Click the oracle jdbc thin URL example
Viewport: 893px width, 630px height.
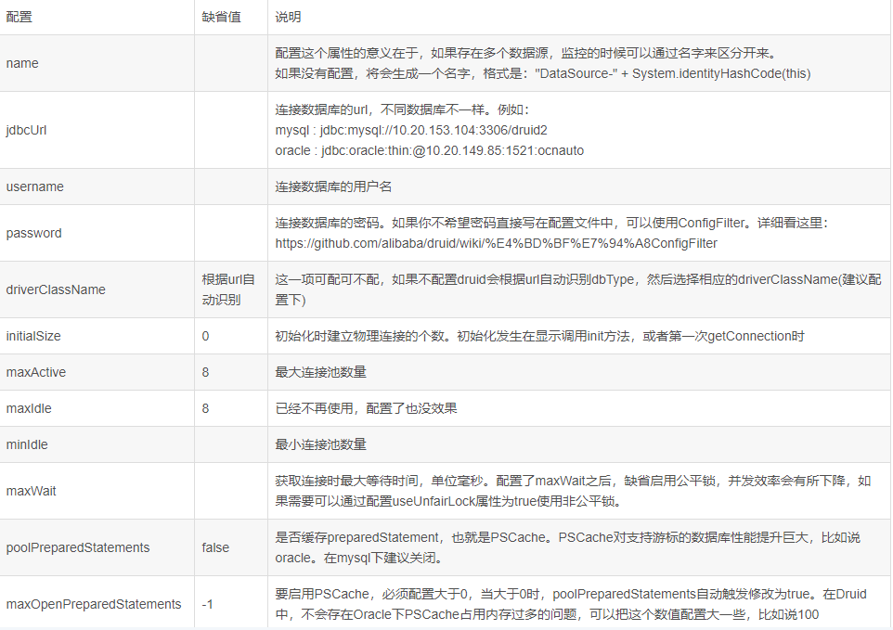429,150
